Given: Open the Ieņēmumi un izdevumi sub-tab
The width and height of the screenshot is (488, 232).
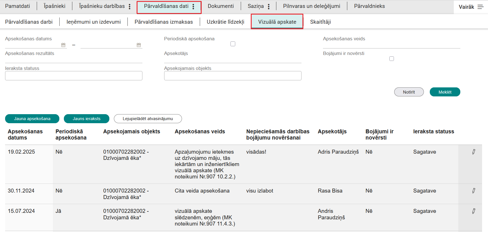Looking at the screenshot, I should 94,22.
